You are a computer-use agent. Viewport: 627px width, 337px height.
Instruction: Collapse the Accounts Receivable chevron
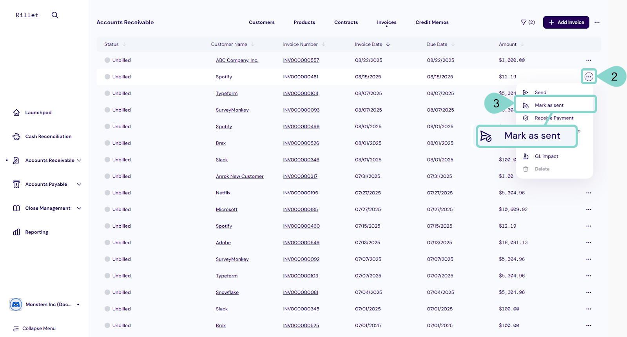(x=79, y=160)
